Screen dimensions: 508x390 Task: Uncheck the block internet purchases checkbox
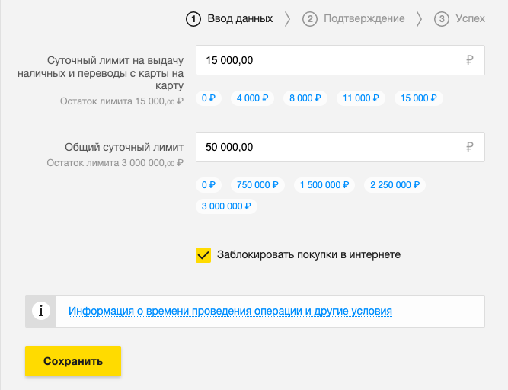[x=203, y=255]
